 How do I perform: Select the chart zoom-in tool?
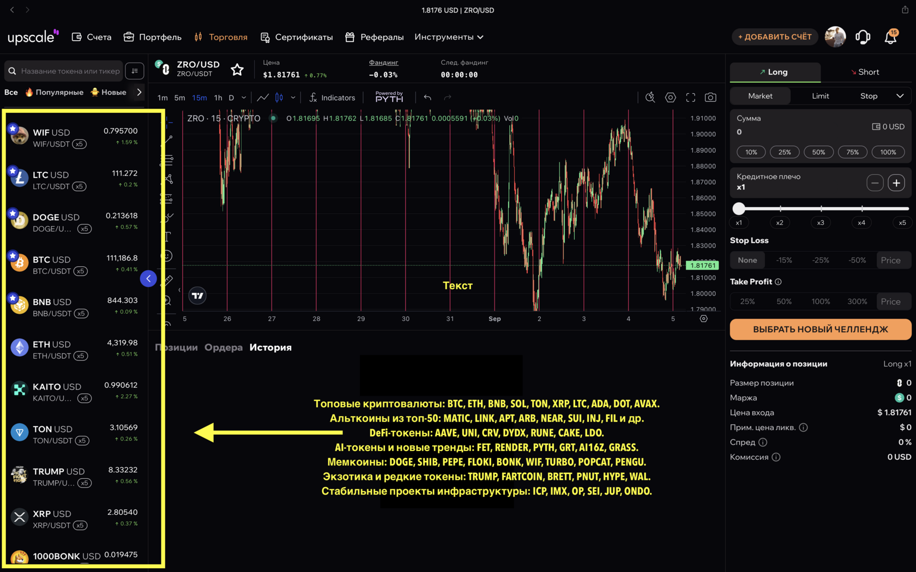tap(168, 300)
